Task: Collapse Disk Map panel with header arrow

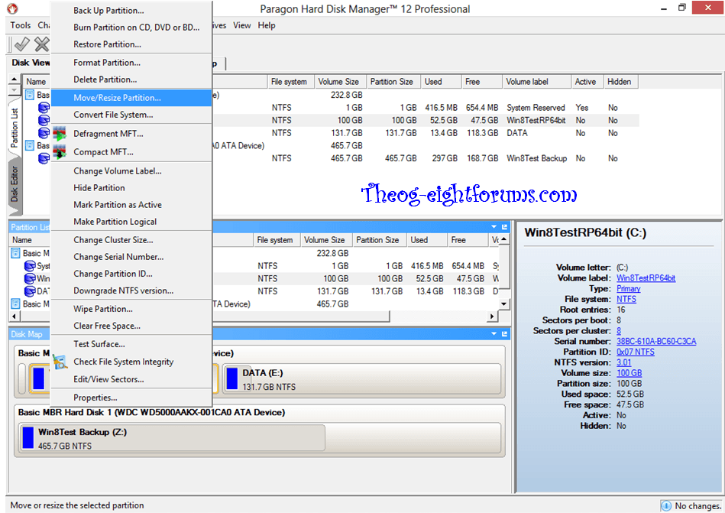Action: (x=494, y=334)
